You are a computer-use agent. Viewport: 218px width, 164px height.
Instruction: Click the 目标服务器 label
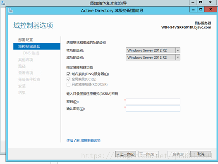[x=203, y=23]
